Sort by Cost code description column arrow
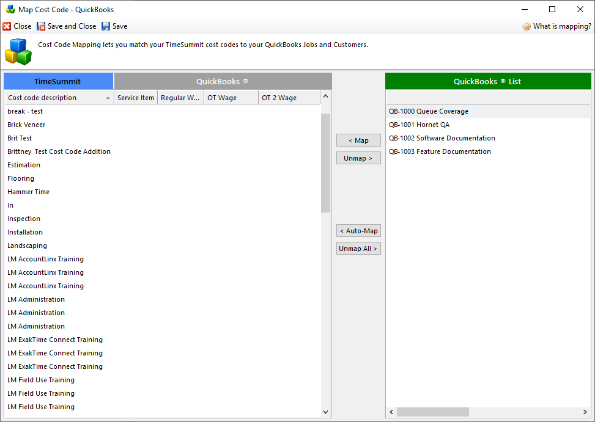Screen dimensions: 595x422 (108, 98)
